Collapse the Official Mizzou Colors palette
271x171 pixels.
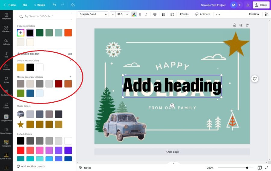point(70,61)
